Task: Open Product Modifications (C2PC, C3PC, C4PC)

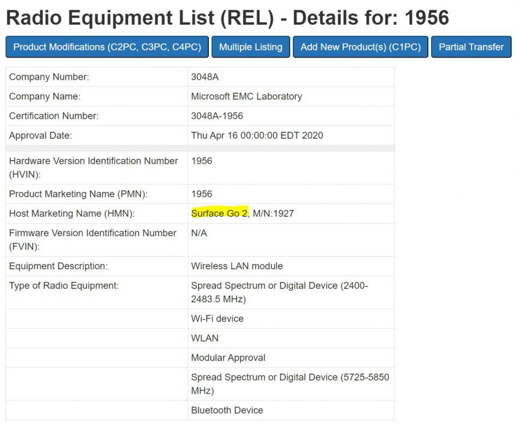Action: [x=107, y=47]
